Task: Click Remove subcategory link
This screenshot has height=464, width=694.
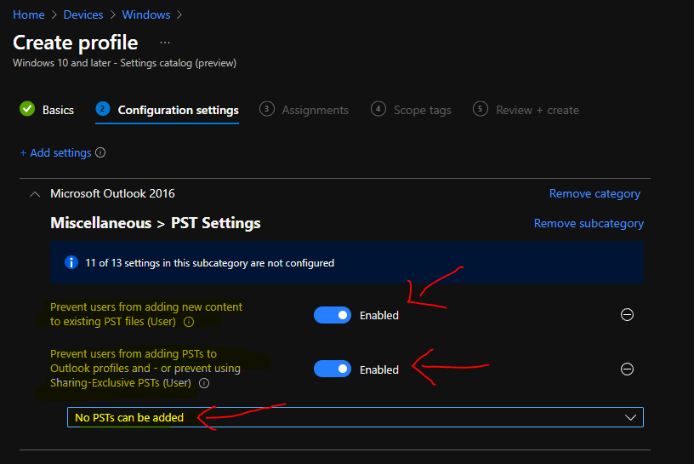Action: (589, 223)
